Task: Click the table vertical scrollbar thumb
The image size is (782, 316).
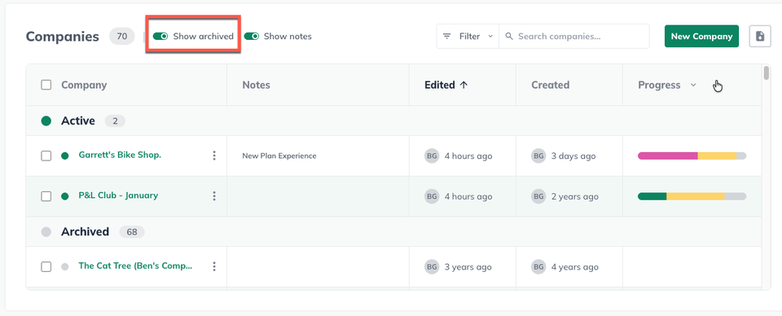Action: tap(767, 72)
